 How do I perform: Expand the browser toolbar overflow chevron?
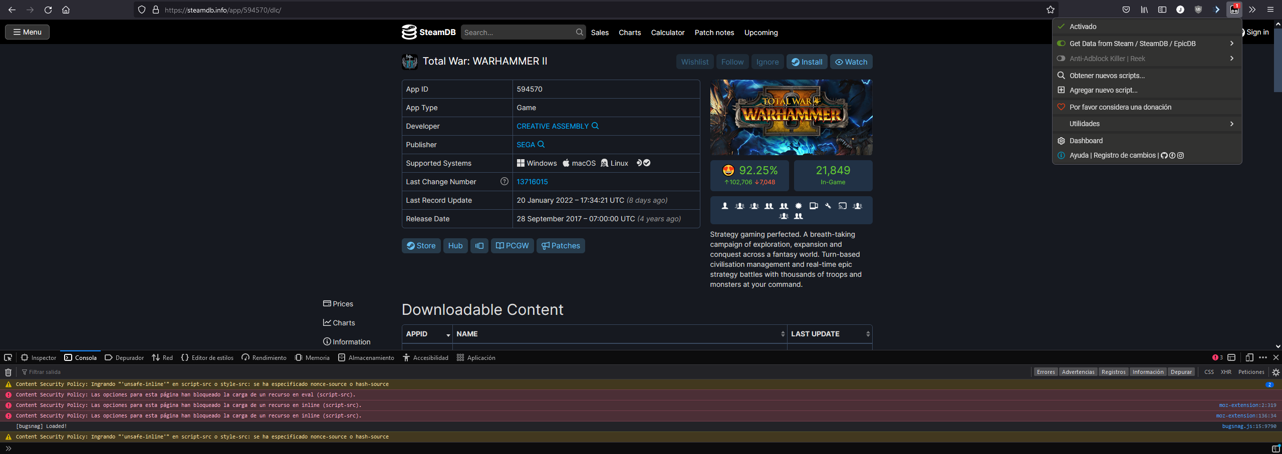(x=1251, y=9)
